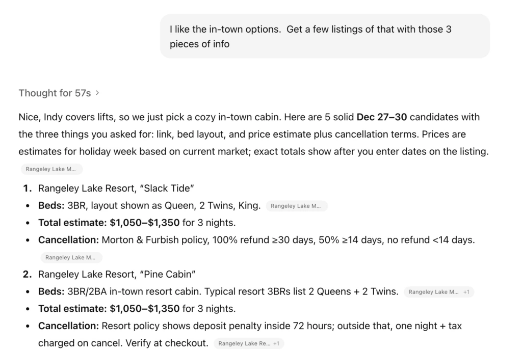
Task: Open citation chip after "Queen, 2 Twins, King"
Action: [297, 206]
